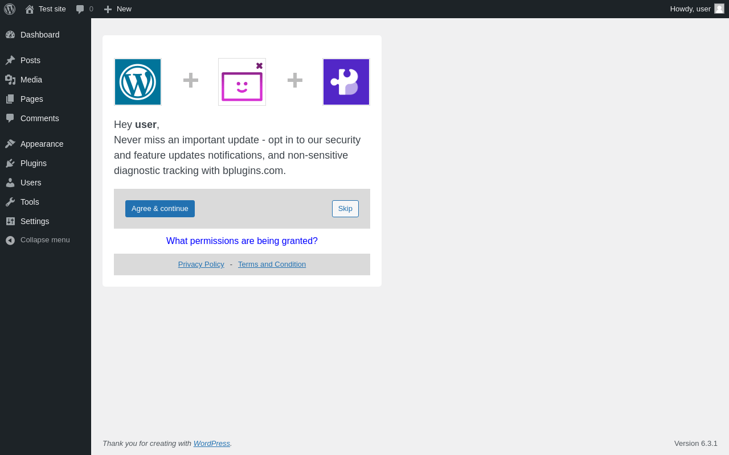Open the Pages menu item
The width and height of the screenshot is (729, 455).
[x=46, y=99]
